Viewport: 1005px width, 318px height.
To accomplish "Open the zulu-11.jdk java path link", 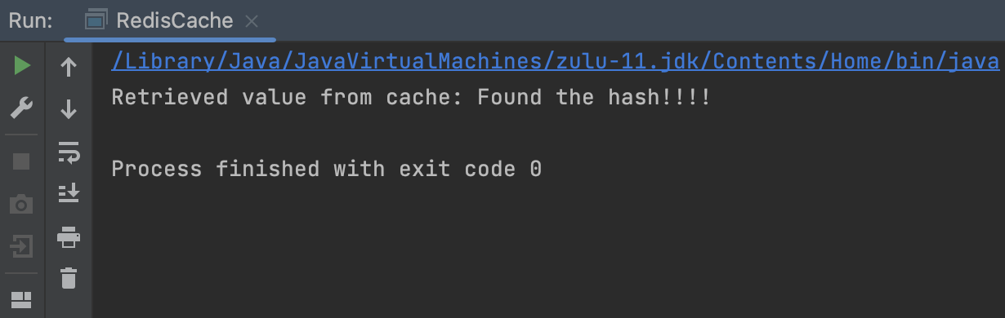I will [555, 61].
